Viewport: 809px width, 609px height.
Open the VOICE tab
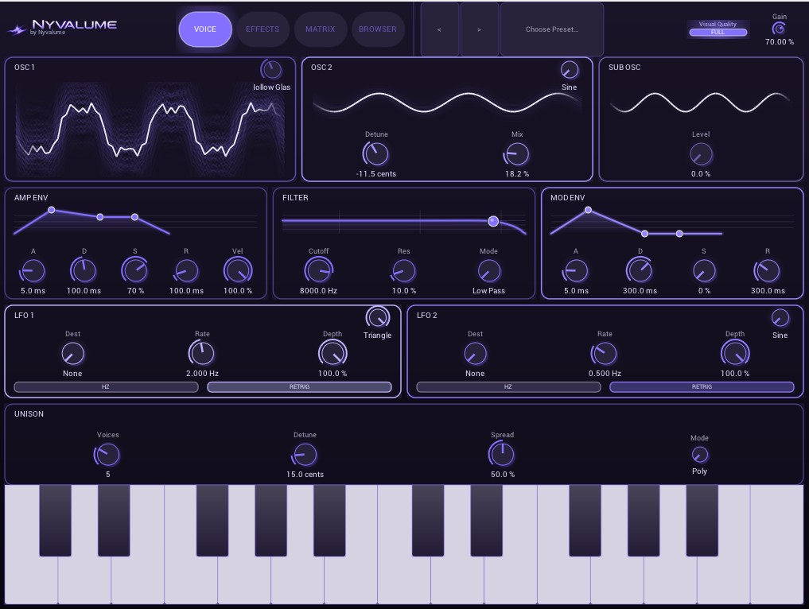pos(204,29)
